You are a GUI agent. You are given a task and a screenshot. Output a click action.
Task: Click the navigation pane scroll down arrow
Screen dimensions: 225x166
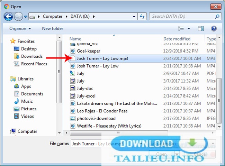click(60, 133)
